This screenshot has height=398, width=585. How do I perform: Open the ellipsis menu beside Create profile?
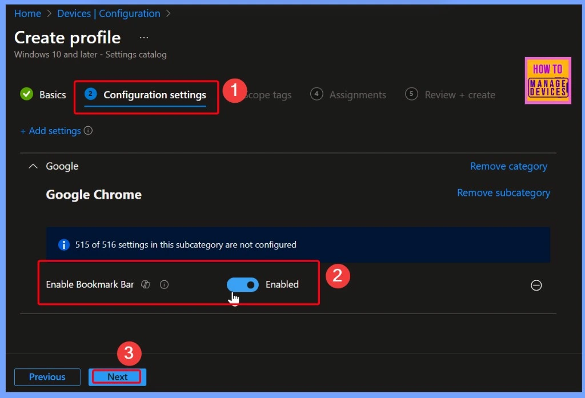144,38
